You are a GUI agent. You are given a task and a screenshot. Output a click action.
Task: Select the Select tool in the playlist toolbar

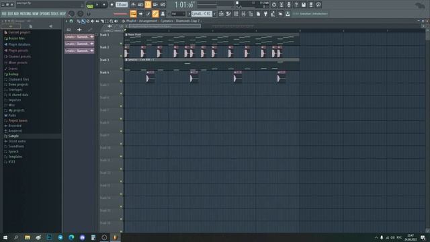(107, 21)
